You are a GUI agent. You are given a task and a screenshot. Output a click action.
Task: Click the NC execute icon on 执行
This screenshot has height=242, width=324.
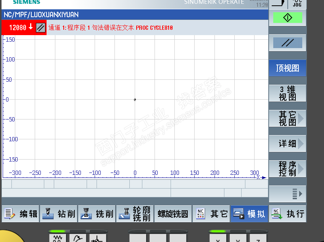point(277,214)
